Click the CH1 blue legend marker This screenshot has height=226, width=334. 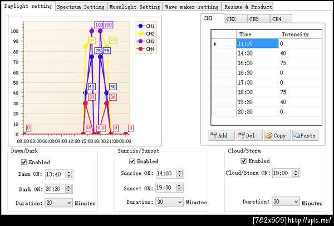point(140,26)
